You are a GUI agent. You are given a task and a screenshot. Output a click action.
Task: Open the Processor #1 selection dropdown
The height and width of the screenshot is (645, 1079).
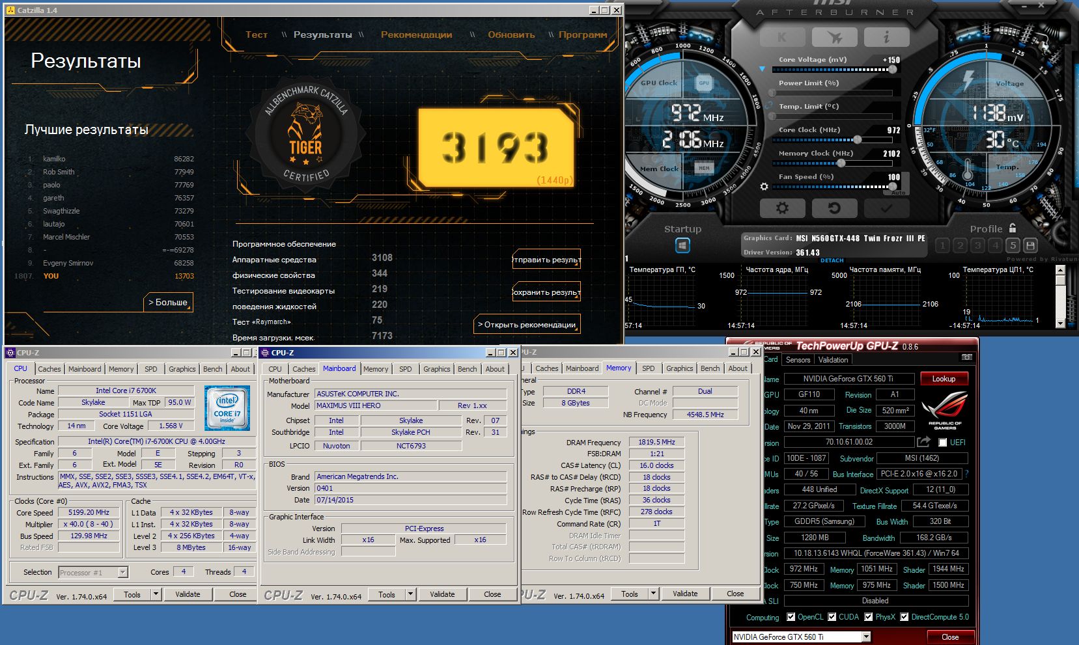(122, 573)
